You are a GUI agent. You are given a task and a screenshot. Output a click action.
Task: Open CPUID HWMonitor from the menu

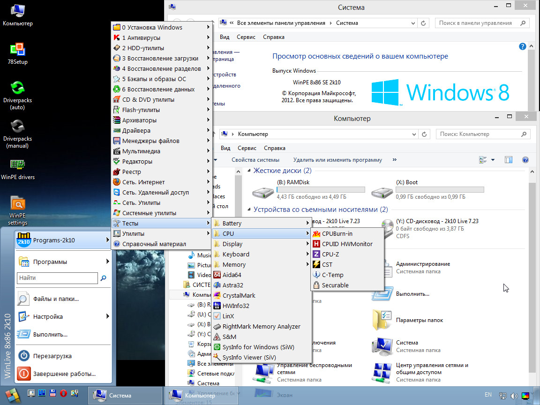(347, 244)
